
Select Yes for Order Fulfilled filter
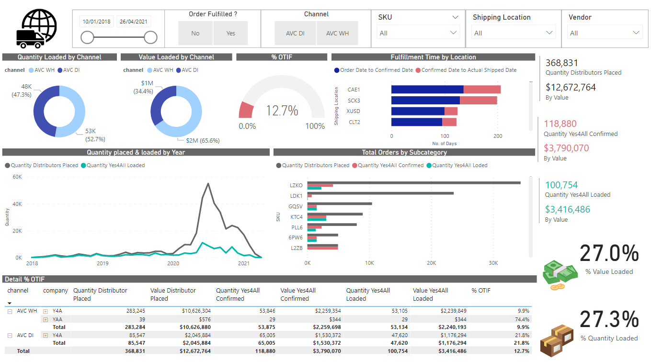(x=231, y=34)
